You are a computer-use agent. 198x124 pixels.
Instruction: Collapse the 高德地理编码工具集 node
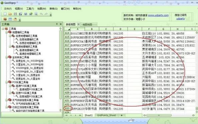[10, 47]
